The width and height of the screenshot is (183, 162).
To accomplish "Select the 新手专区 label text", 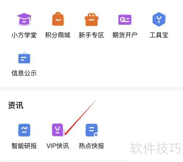I will (x=91, y=35).
